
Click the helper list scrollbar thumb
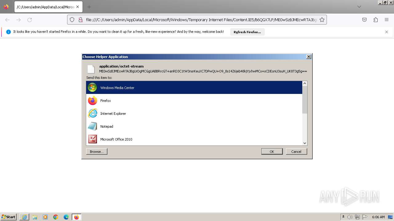point(305,100)
